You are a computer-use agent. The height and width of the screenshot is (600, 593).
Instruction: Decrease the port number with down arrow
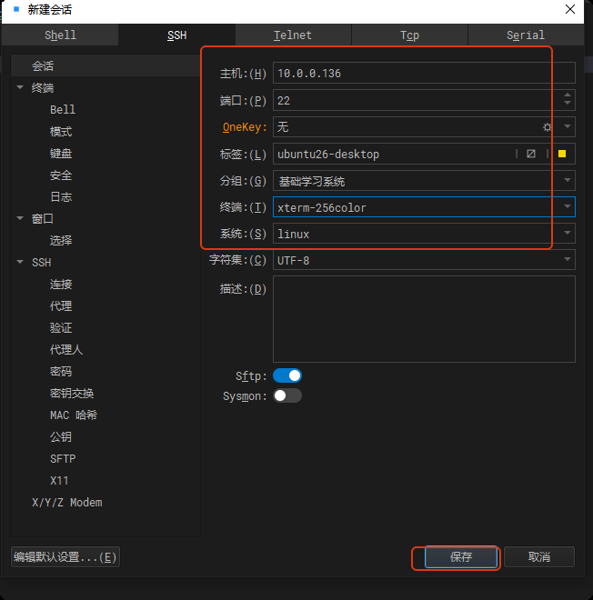point(568,104)
